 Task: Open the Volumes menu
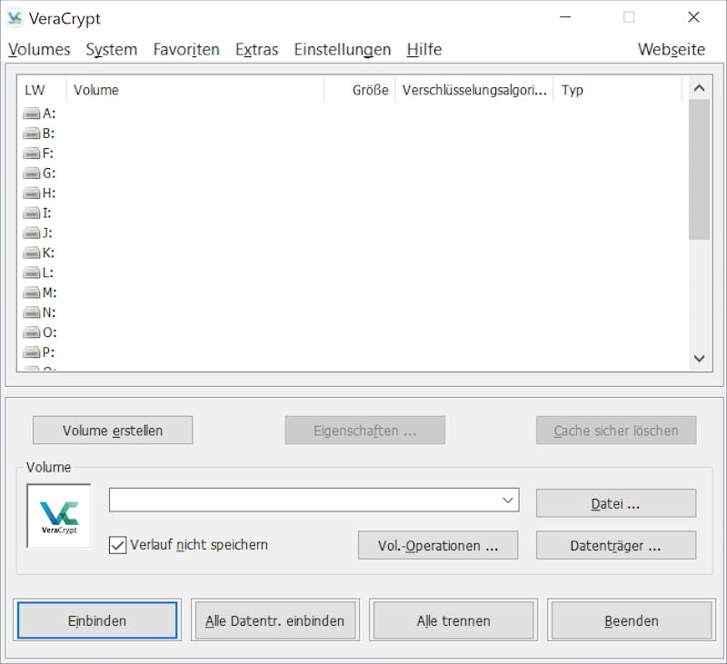[x=39, y=50]
